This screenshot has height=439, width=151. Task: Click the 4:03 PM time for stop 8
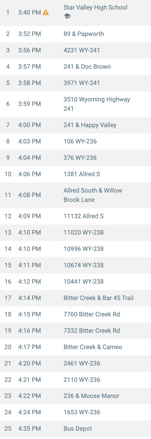click(x=29, y=141)
